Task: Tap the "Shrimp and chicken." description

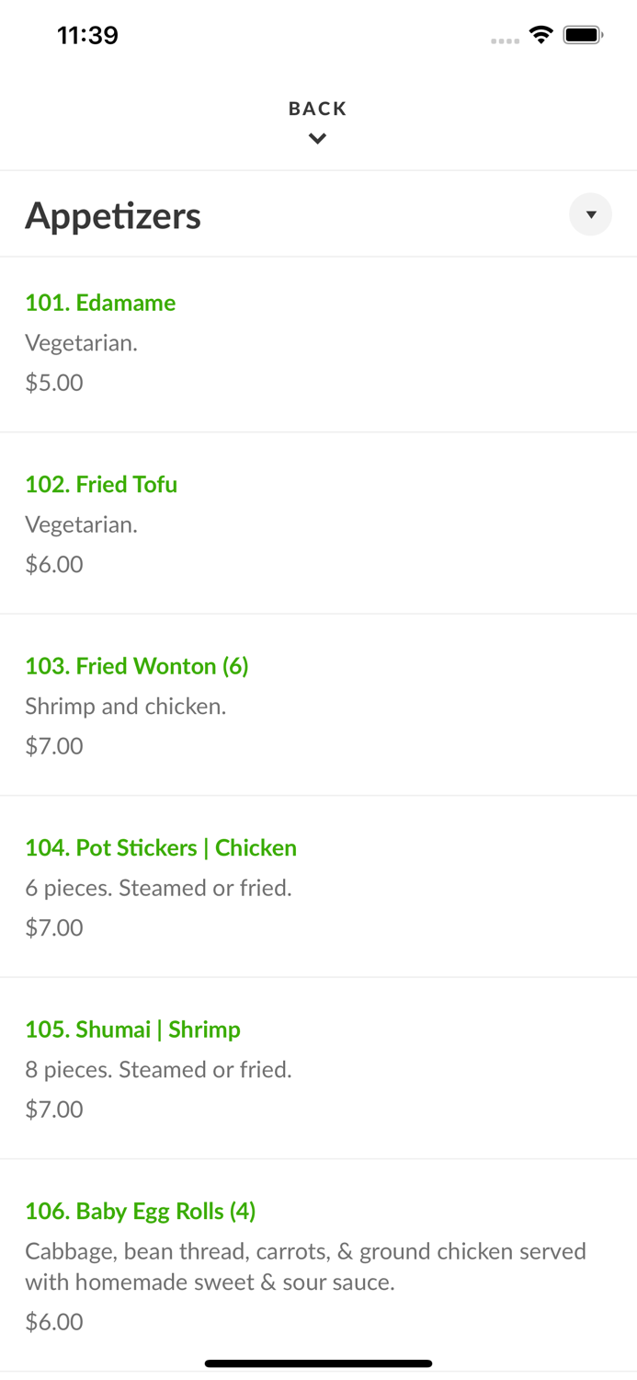Action: pyautogui.click(x=125, y=707)
